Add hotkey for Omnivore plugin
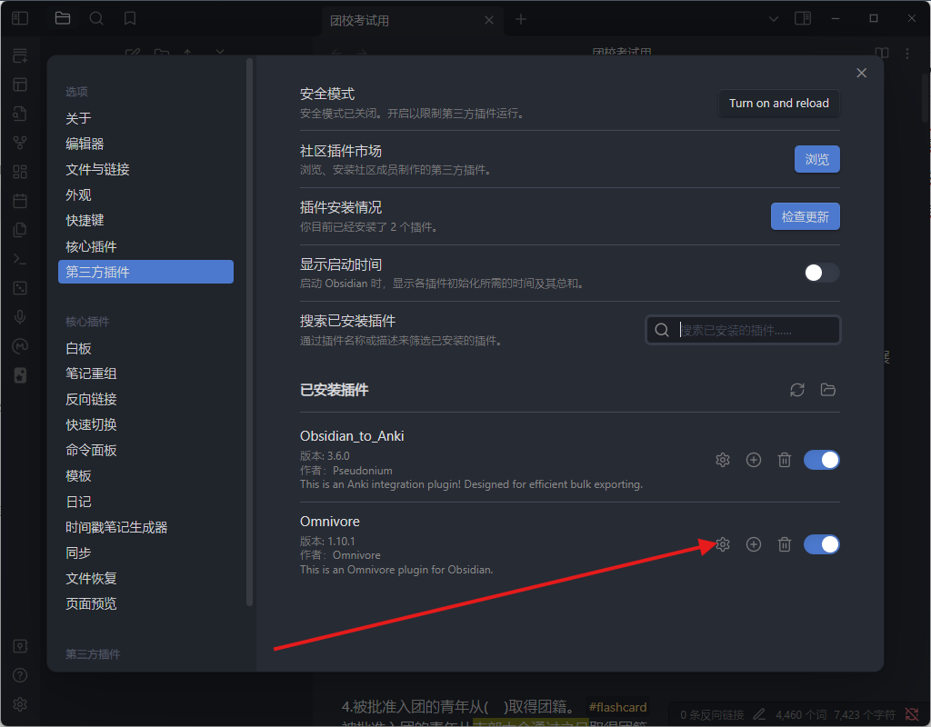931x727 pixels. pyautogui.click(x=754, y=544)
